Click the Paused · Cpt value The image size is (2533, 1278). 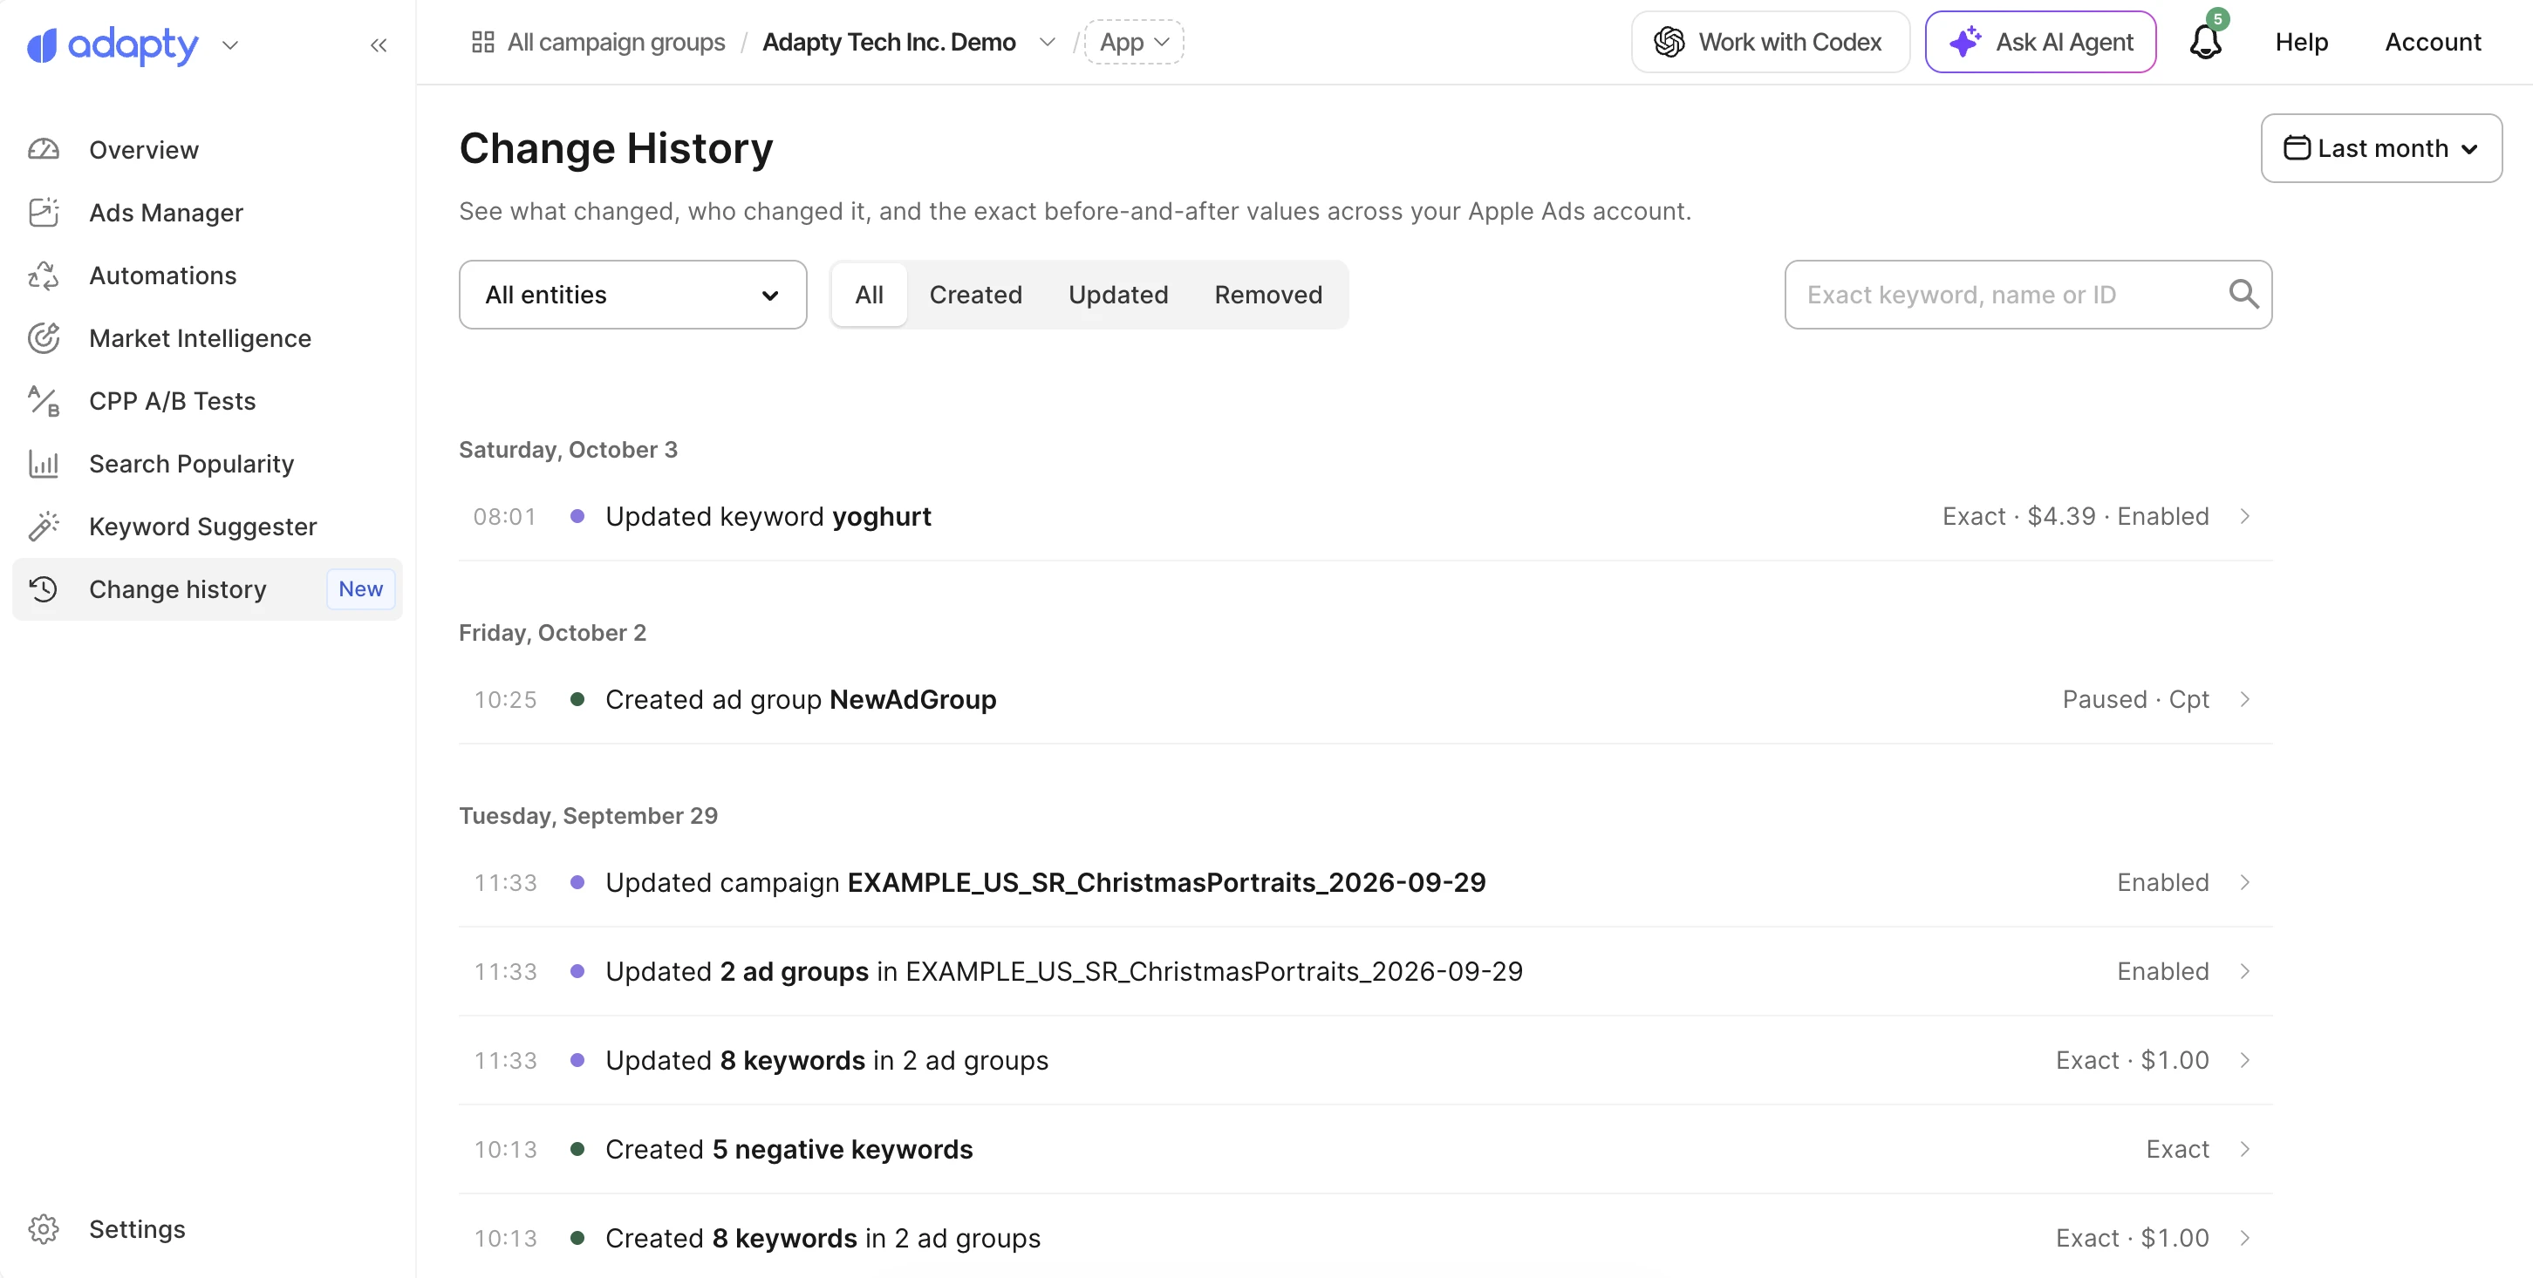(2136, 700)
